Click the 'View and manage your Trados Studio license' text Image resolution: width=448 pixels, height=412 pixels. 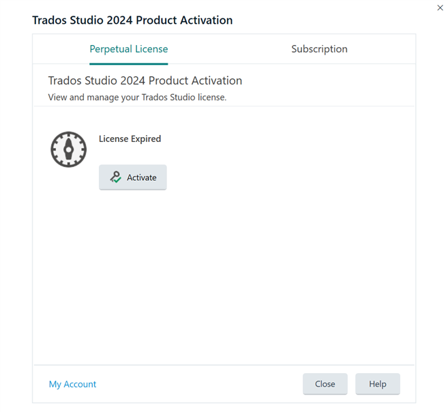tap(137, 98)
